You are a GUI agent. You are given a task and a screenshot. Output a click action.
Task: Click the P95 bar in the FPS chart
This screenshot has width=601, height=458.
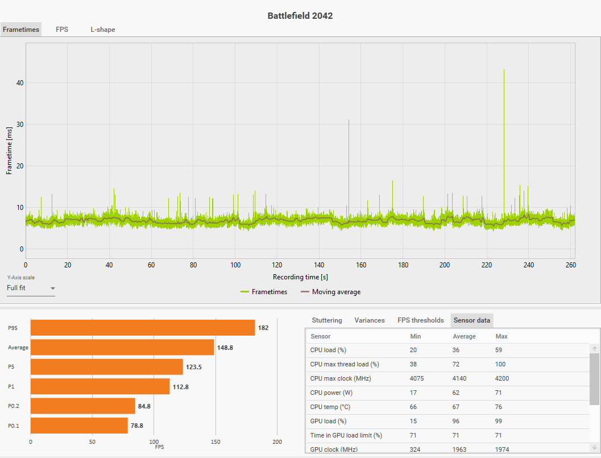pyautogui.click(x=143, y=328)
